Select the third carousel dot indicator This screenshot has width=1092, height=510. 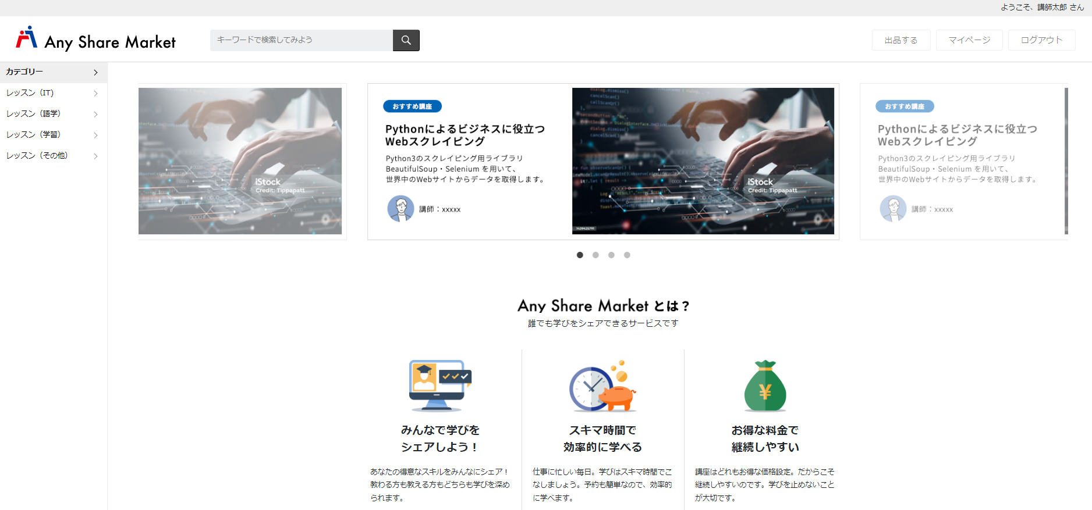click(611, 255)
